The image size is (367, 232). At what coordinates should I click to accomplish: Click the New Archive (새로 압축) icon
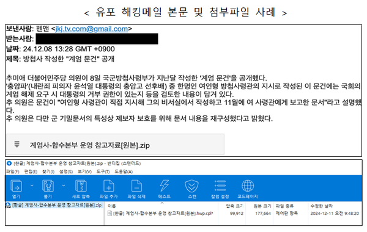pos(81,186)
